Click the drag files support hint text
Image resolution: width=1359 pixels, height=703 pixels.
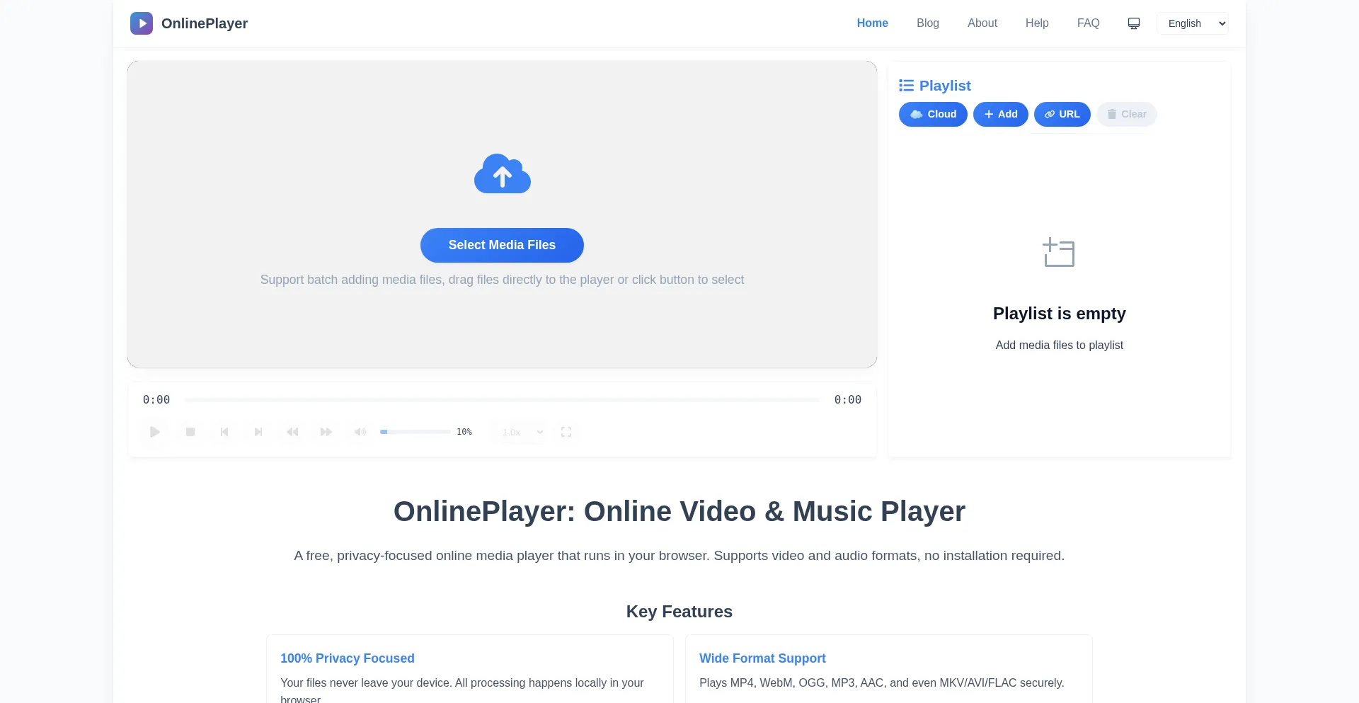tap(502, 280)
